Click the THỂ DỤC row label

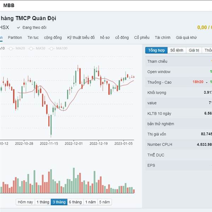(x=156, y=155)
